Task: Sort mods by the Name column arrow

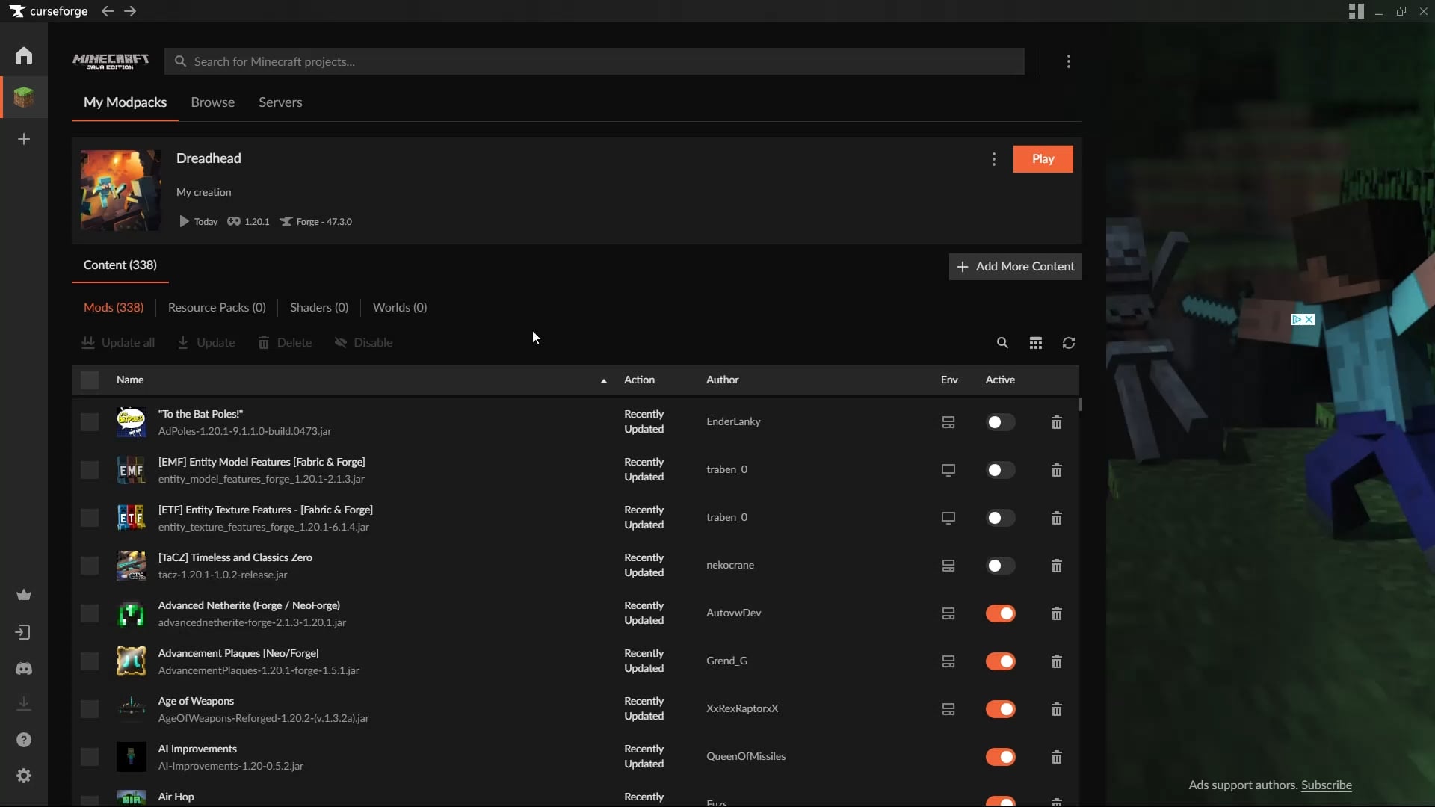Action: [603, 380]
